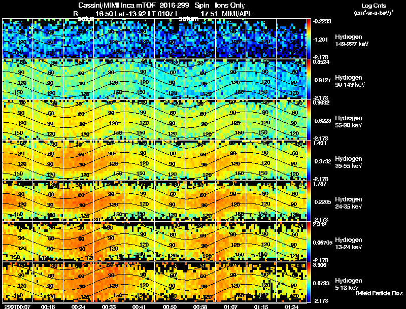Click the "Cassini/MIMI Inca mTOF" plot title
406x309 pixels.
click(x=117, y=6)
